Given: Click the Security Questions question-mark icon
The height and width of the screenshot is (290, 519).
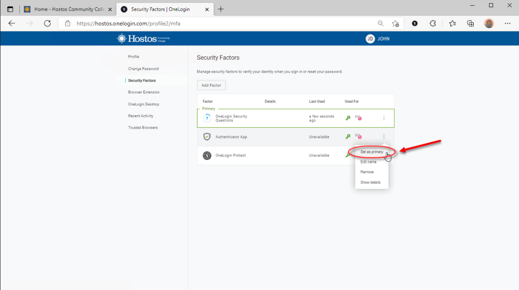Looking at the screenshot, I should (207, 118).
